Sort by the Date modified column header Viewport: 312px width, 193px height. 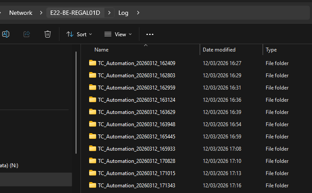click(219, 50)
